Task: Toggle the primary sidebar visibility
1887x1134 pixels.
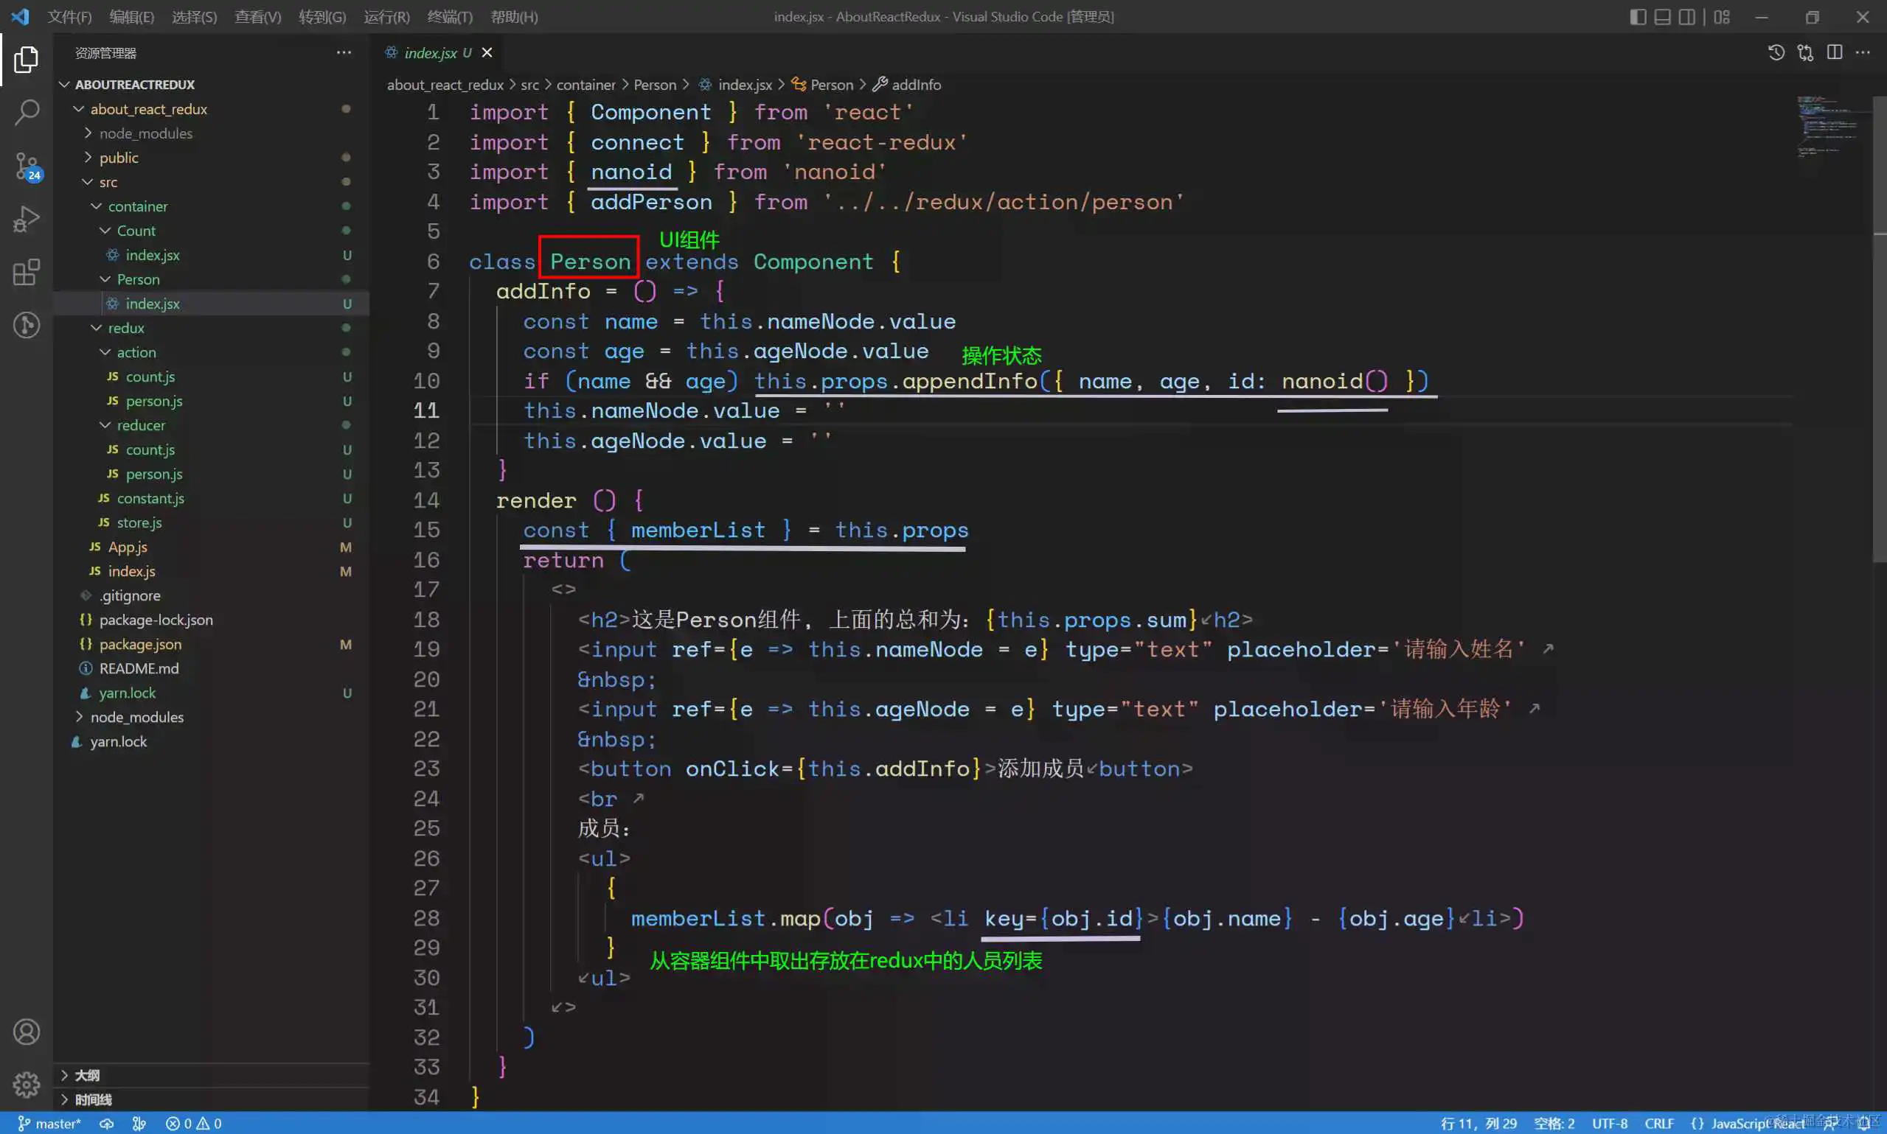Action: pos(1638,17)
